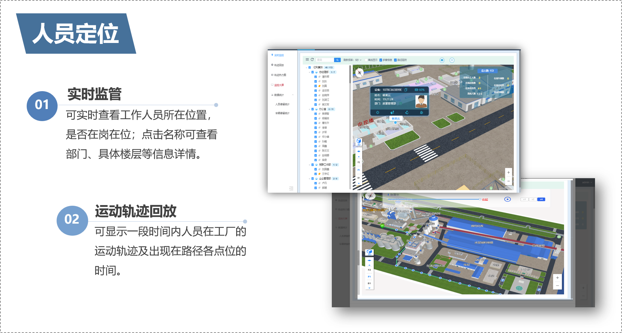Image resolution: width=622 pixels, height=333 pixels.
Task: Uncheck the 党群工作部 checkbox
Action: tap(313, 165)
